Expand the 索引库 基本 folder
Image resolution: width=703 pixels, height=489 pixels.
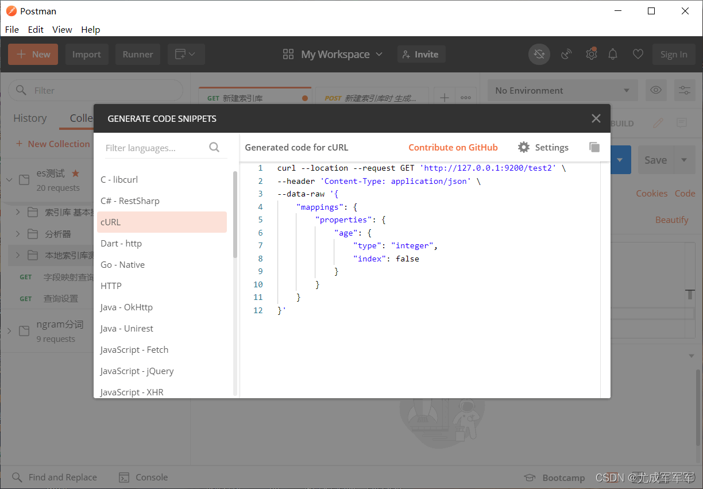point(18,212)
